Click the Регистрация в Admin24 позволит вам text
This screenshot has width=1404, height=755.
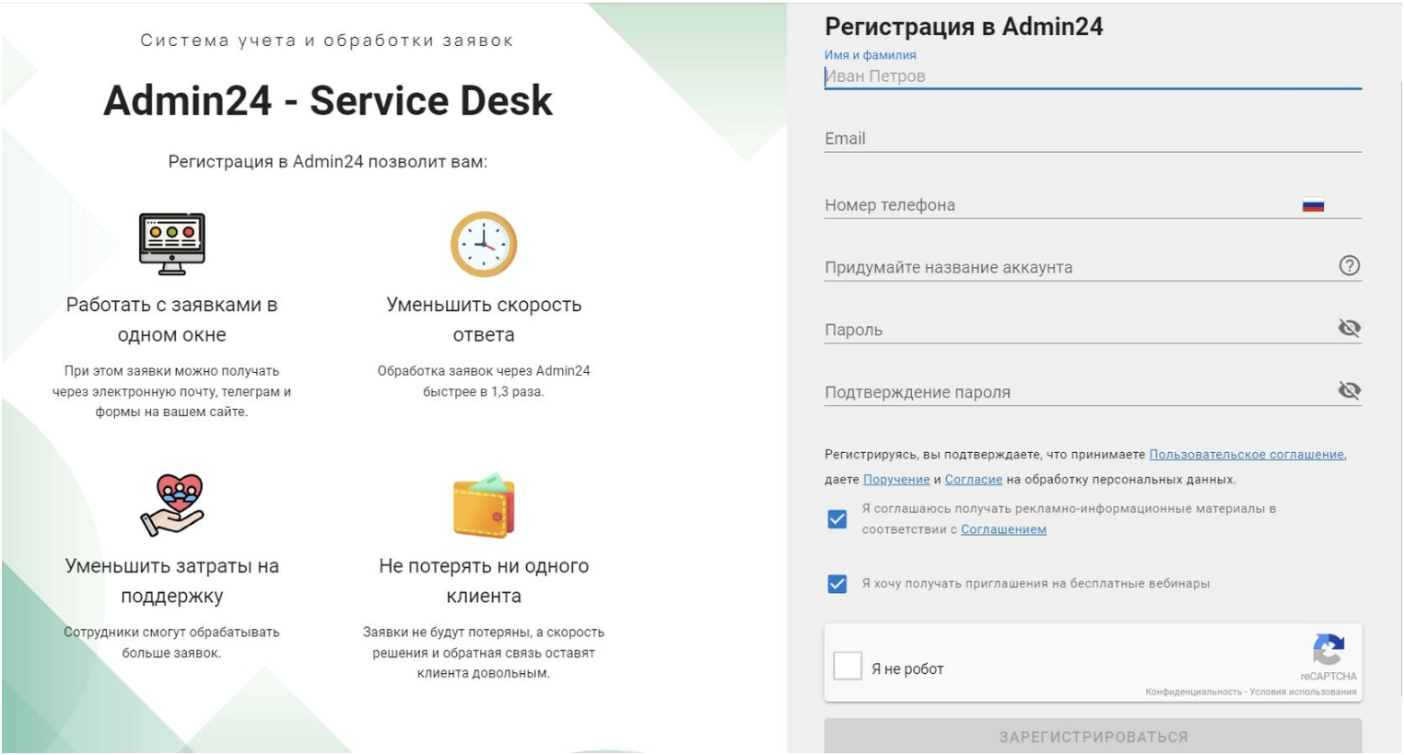328,162
